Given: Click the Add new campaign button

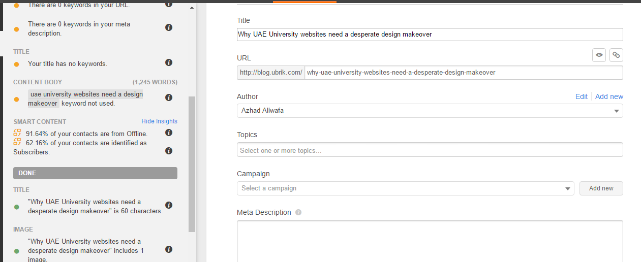Looking at the screenshot, I should click(601, 188).
